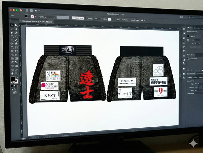203x153 pixels.
Task: Select the Gradient tool in toolbar
Action: pyautogui.click(x=17, y=59)
